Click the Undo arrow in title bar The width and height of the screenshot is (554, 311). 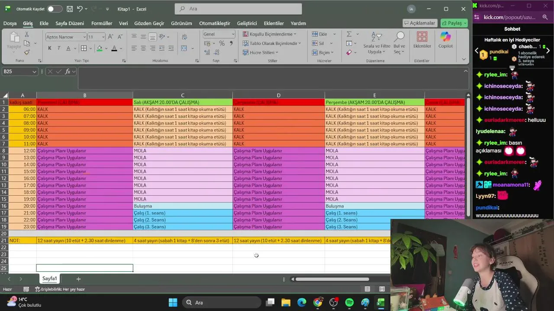click(x=80, y=9)
